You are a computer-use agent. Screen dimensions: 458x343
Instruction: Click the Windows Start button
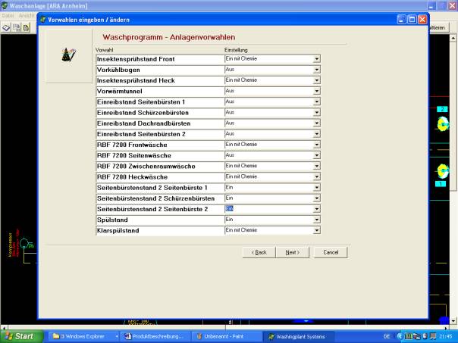pos(20,336)
